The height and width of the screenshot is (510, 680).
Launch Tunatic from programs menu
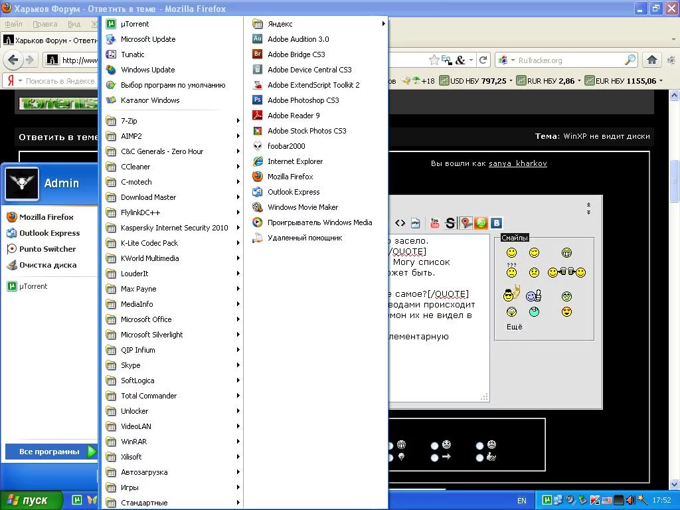[172, 54]
